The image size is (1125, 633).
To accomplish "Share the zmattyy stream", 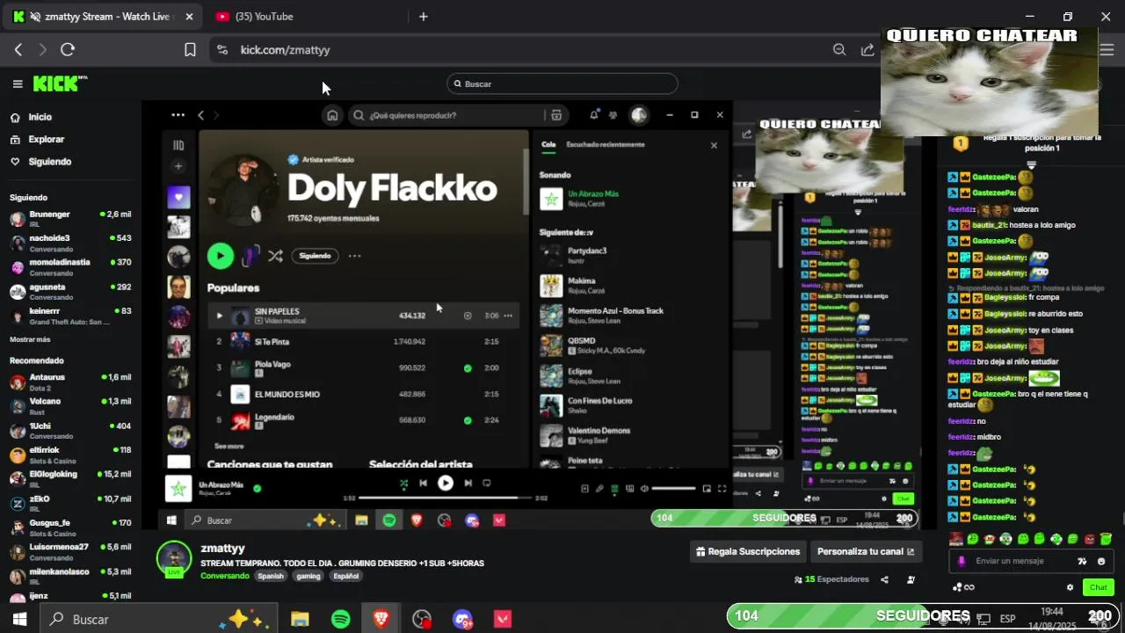I will tap(884, 579).
